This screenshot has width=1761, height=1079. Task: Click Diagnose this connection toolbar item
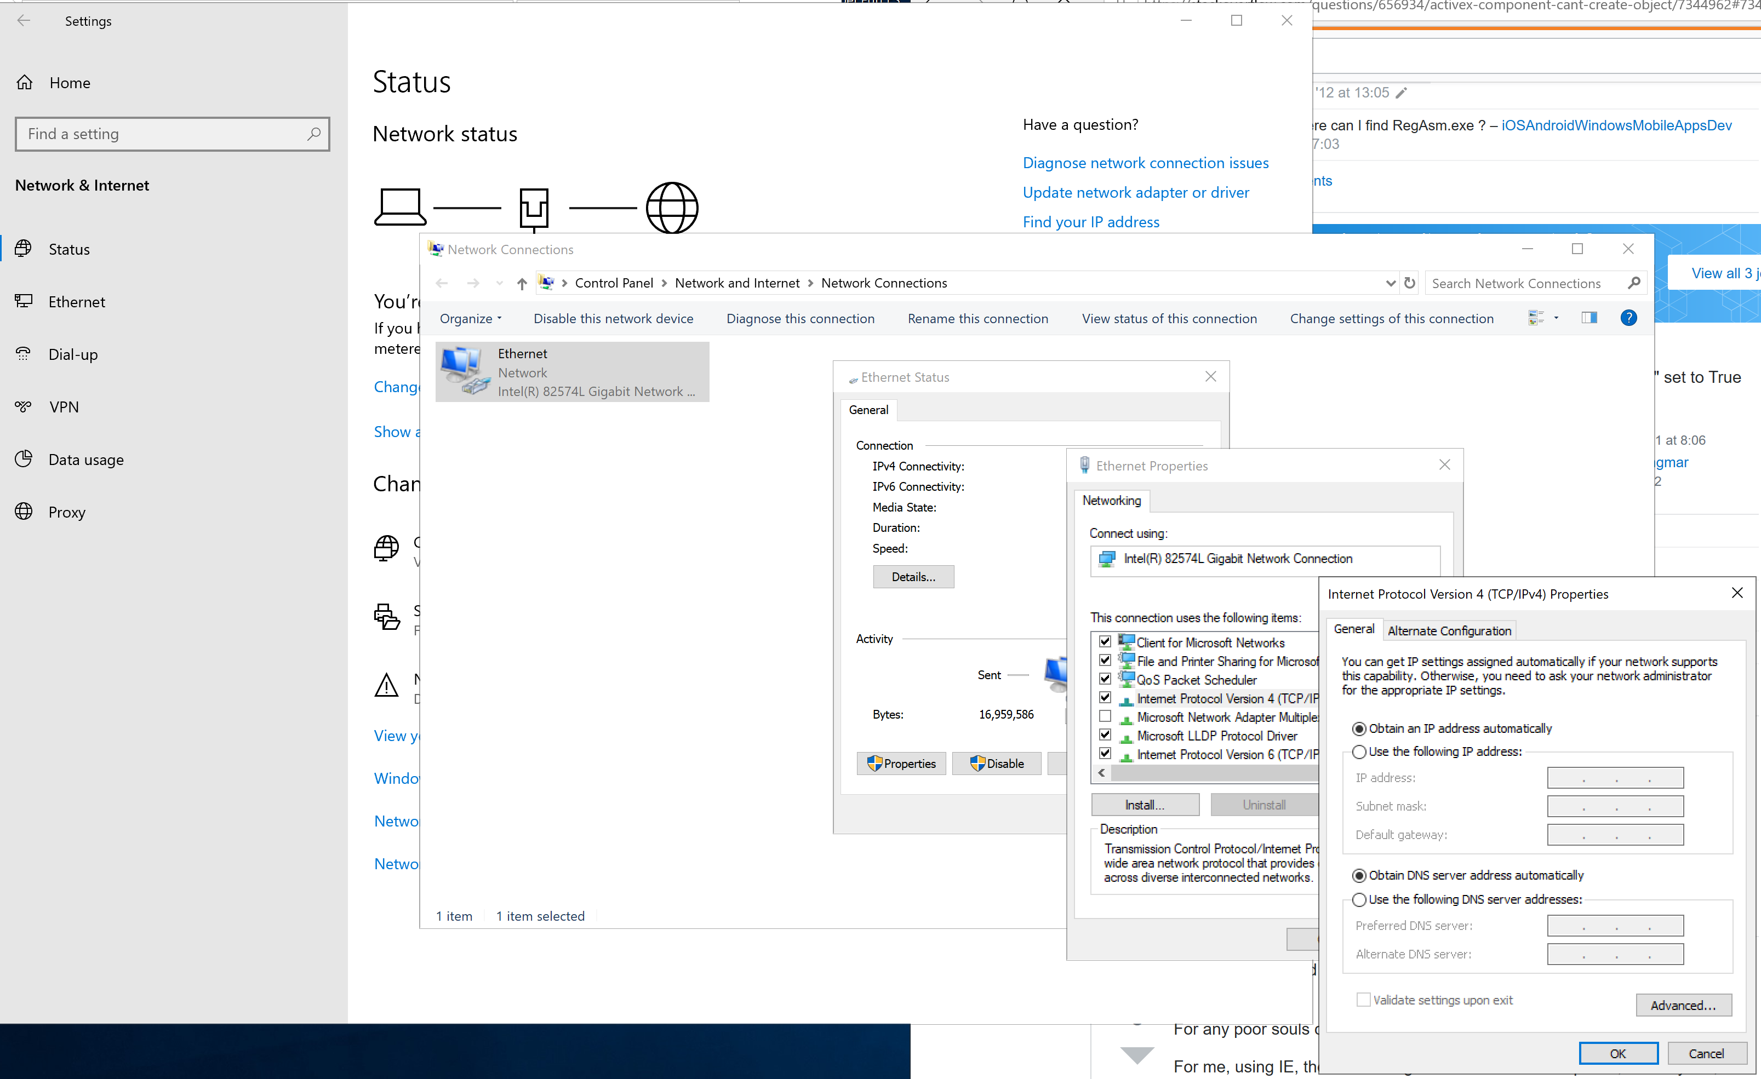800,319
